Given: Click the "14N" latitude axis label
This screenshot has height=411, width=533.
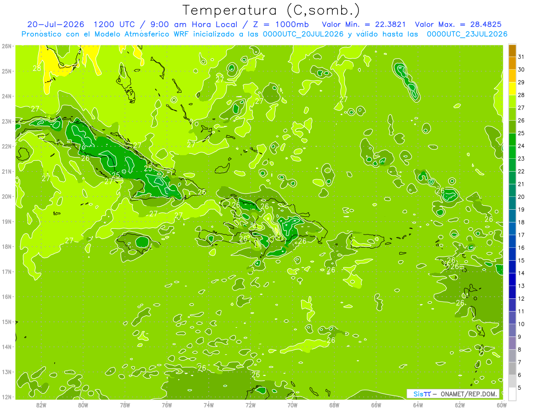Looking at the screenshot, I should pos(7,347).
